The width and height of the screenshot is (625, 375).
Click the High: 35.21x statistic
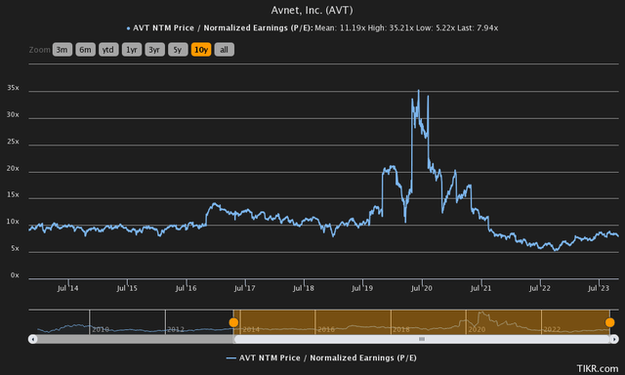click(391, 28)
